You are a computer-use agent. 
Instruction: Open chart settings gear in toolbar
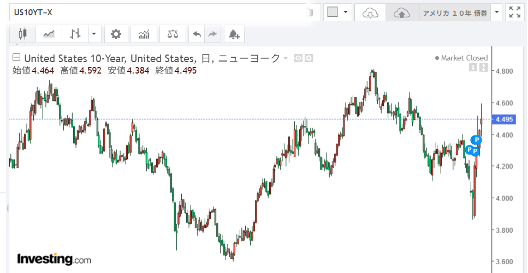(x=116, y=34)
